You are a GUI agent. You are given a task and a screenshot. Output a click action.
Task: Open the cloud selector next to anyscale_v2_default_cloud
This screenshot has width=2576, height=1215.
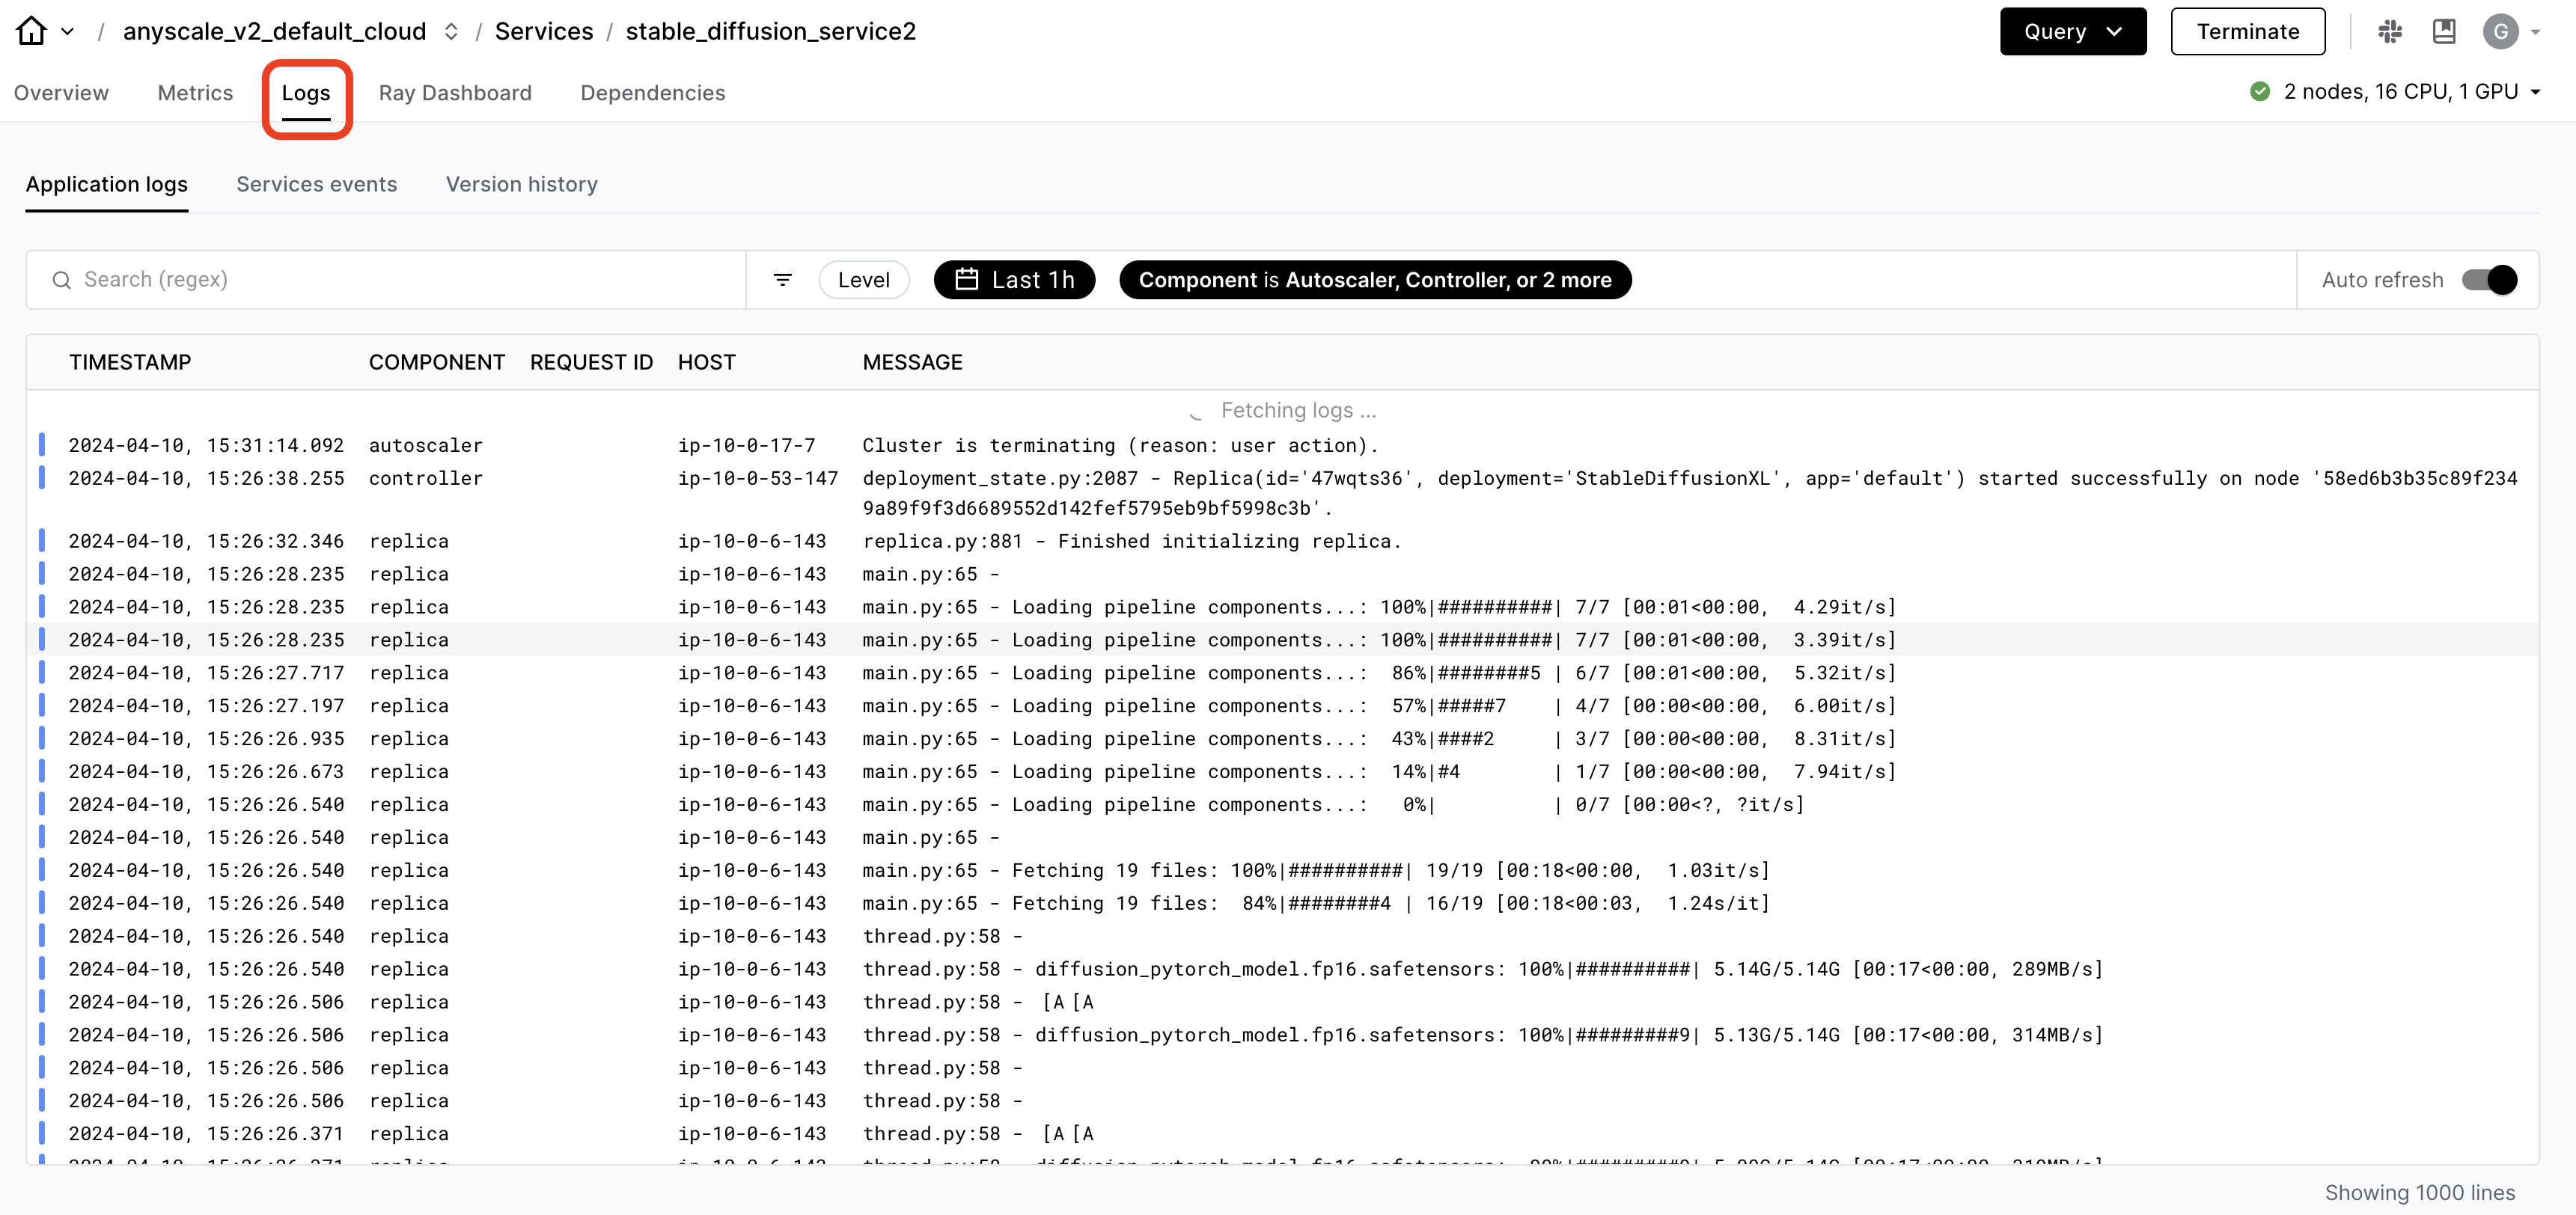[x=451, y=32]
